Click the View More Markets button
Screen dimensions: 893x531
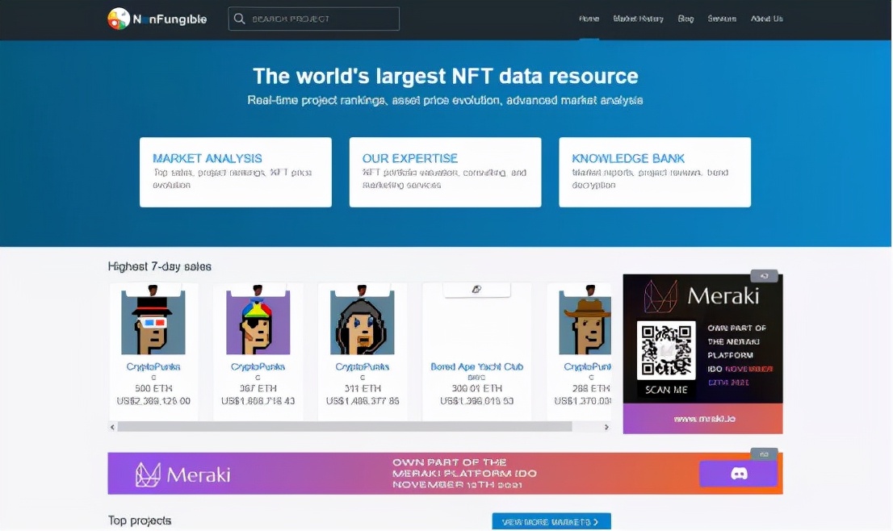click(x=551, y=522)
